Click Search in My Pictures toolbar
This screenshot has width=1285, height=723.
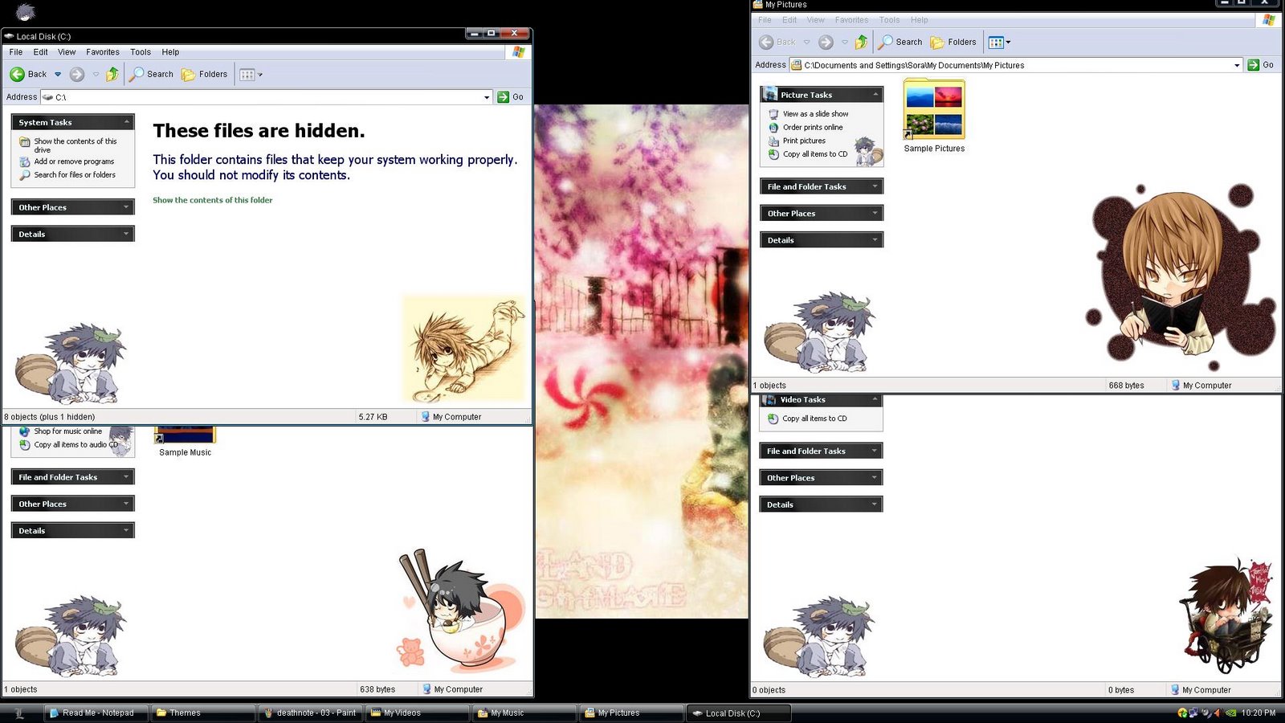tap(900, 42)
